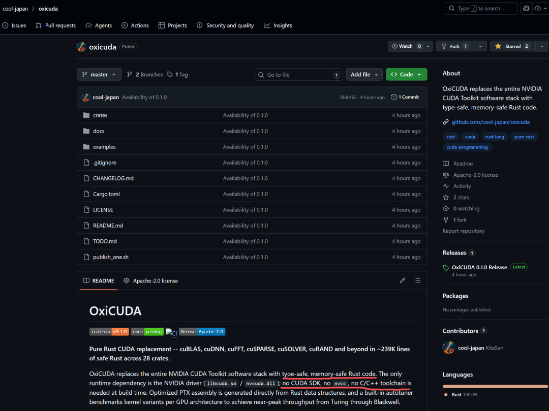
Task: Open the README outline icon
Action: pyautogui.click(x=417, y=280)
